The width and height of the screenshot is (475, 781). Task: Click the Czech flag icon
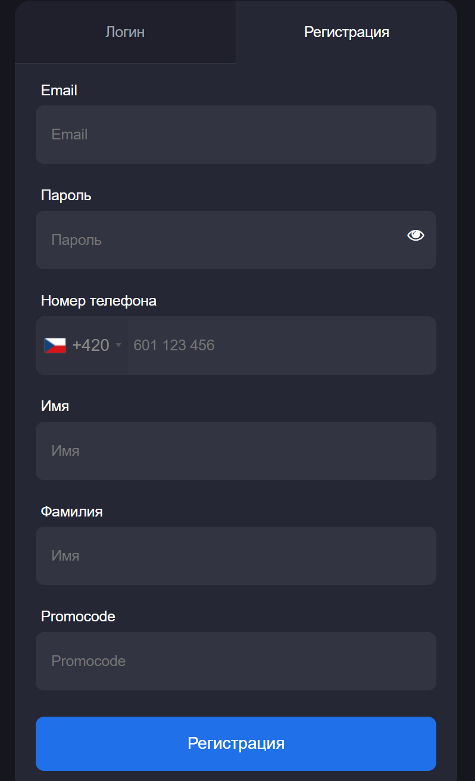tap(55, 346)
